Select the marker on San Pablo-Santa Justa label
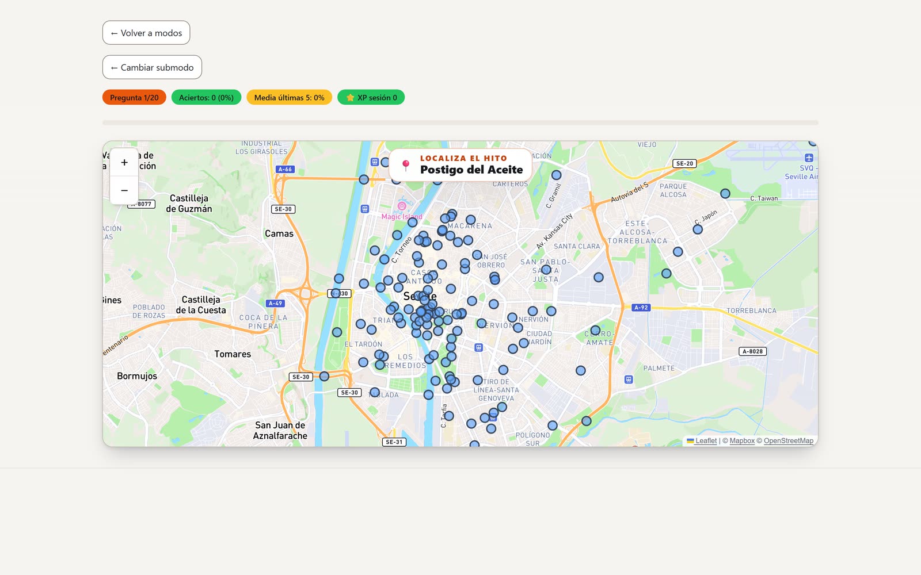Viewport: 921px width, 575px height. tap(546, 270)
